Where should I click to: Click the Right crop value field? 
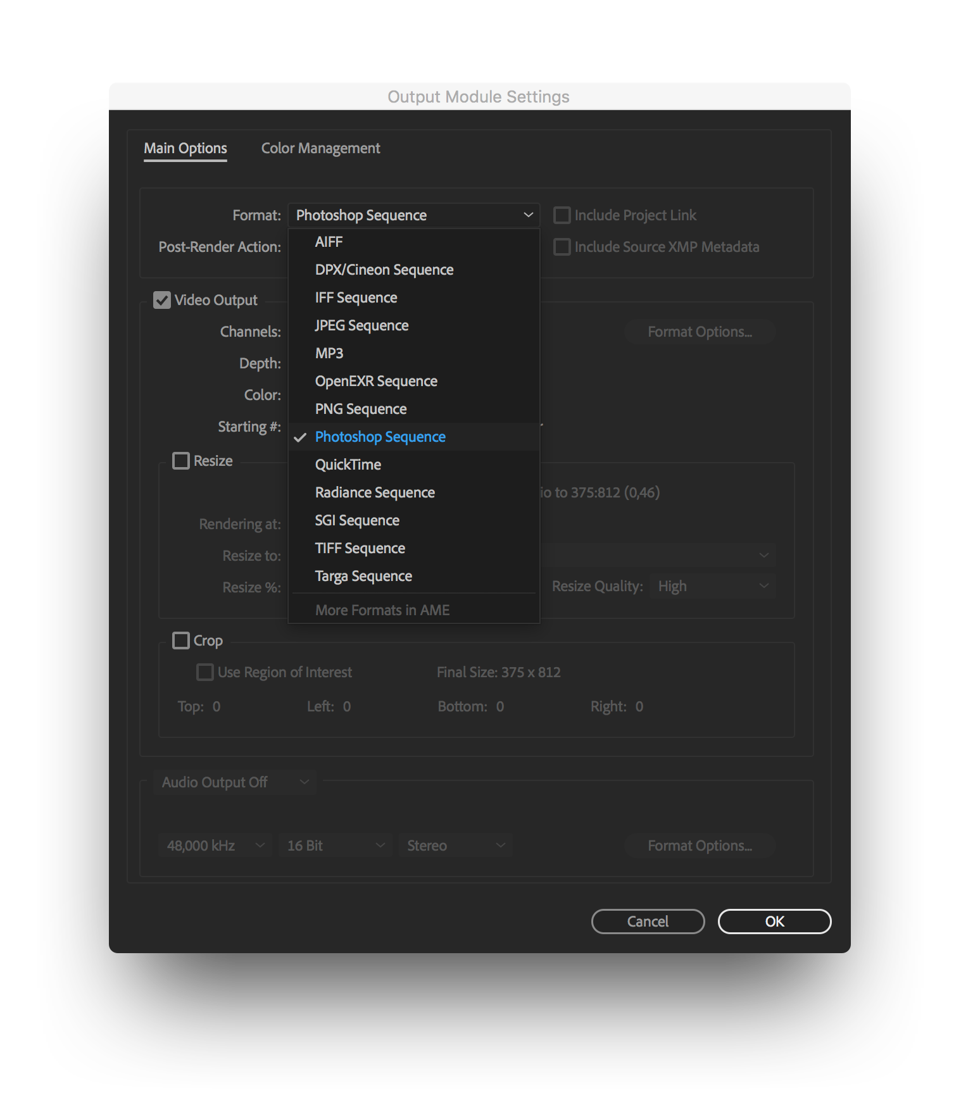click(639, 707)
